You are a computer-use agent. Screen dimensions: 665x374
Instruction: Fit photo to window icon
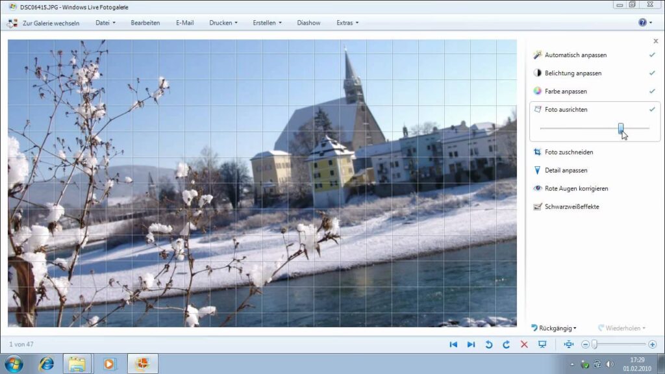click(x=569, y=345)
